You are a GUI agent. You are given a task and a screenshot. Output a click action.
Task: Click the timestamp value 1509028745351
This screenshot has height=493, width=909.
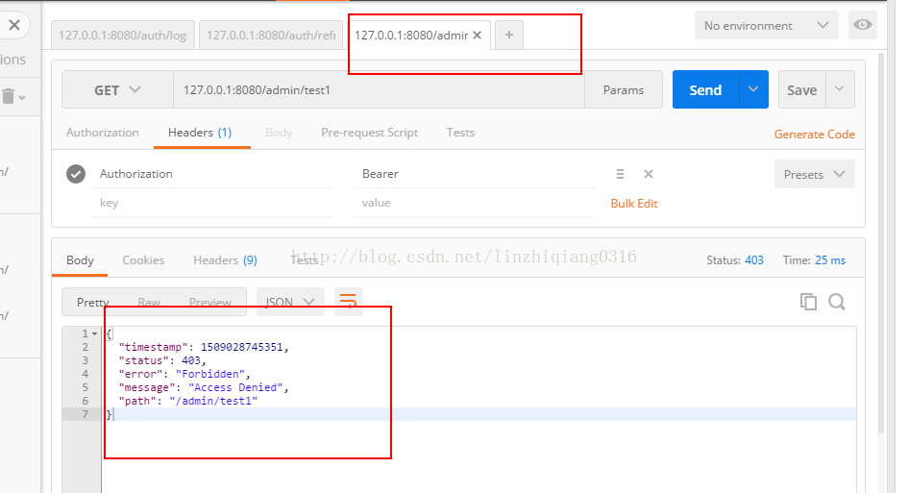click(242, 347)
